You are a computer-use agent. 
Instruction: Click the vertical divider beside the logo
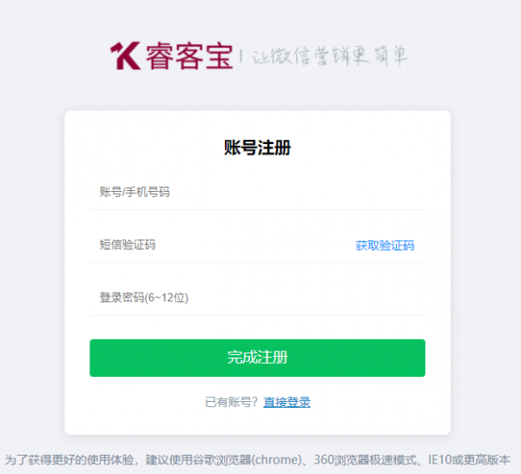pyautogui.click(x=241, y=56)
